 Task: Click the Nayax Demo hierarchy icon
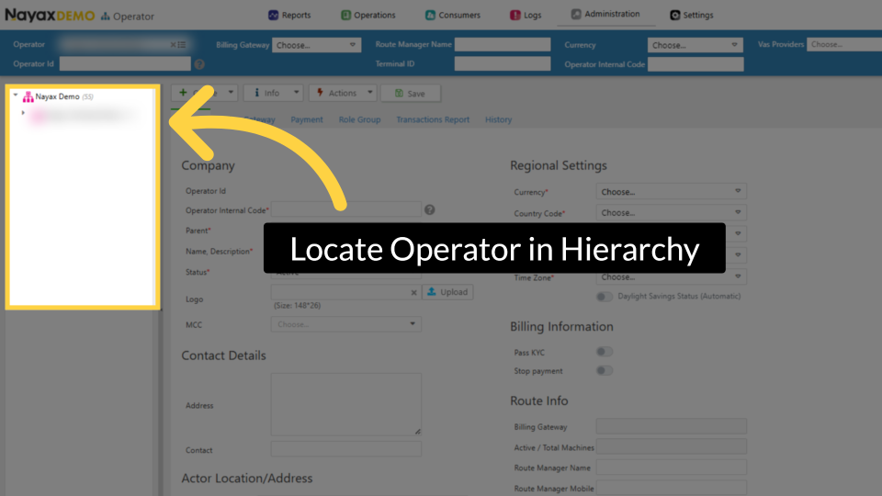pyautogui.click(x=28, y=96)
